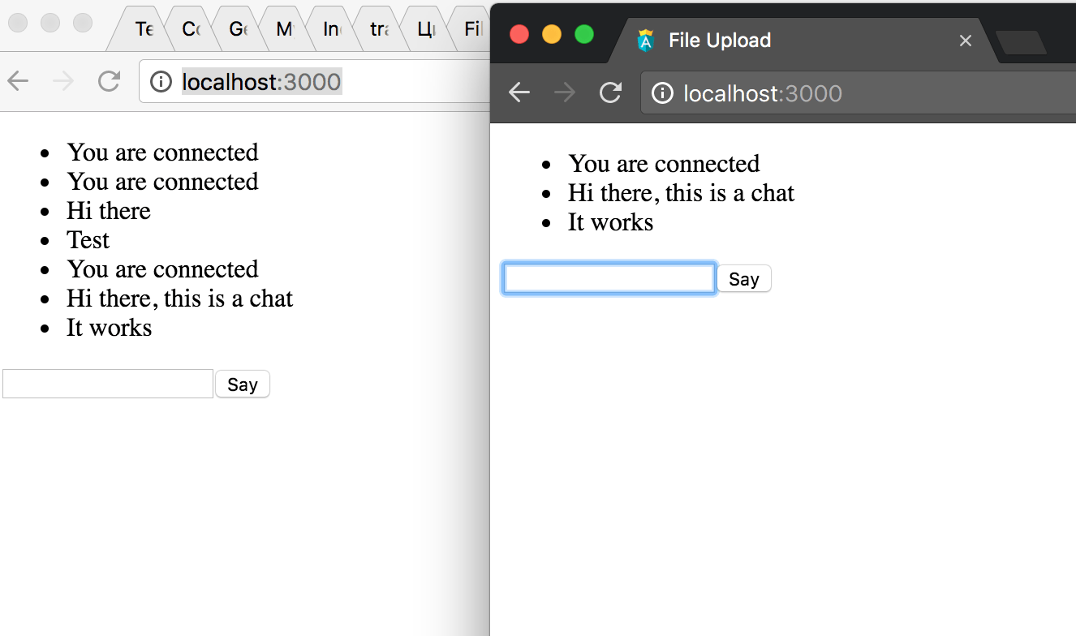Click the highlighted text field in the right window
1076x636 pixels.
tap(609, 277)
